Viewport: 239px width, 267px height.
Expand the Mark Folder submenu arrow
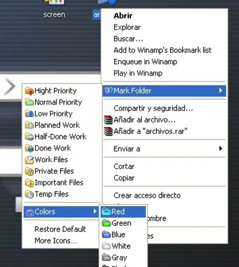pos(221,90)
